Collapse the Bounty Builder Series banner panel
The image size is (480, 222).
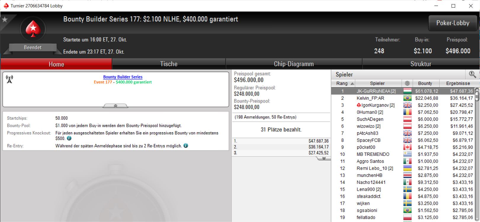click(x=115, y=106)
